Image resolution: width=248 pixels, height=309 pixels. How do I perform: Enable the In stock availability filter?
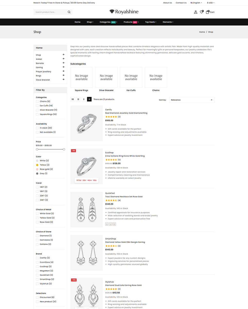point(37,128)
